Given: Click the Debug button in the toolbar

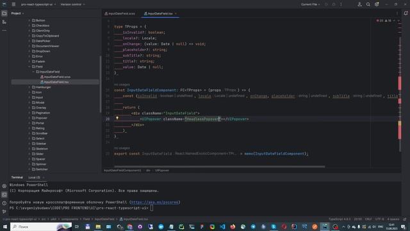Looking at the screenshot, I should tap(334, 4).
